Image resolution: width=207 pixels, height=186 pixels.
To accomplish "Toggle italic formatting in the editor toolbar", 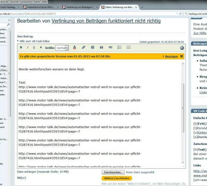I will click(28, 47).
